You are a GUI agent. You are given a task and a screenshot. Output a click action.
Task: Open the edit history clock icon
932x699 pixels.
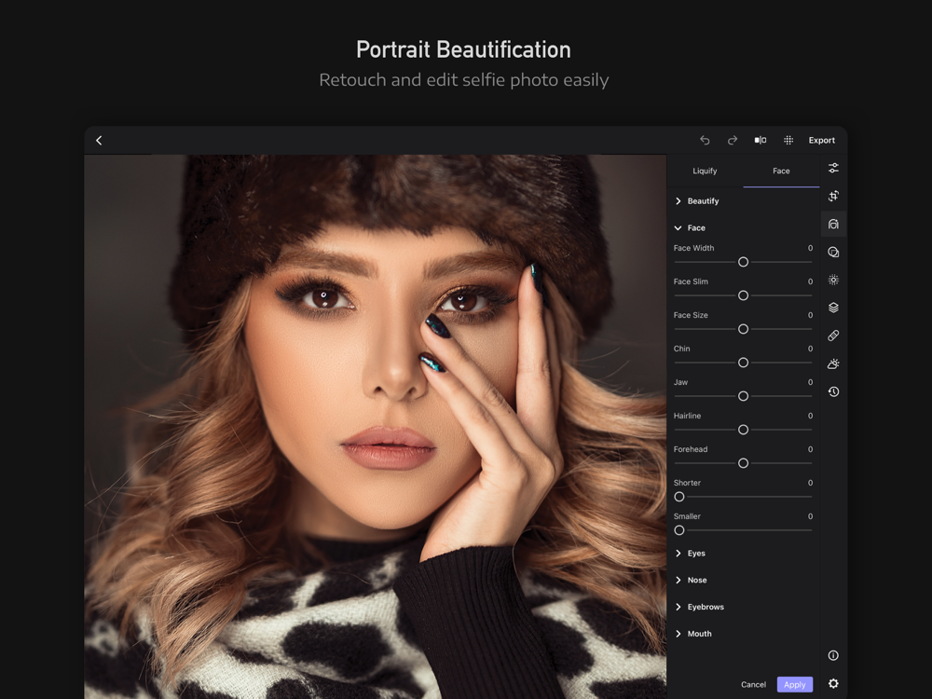click(833, 391)
